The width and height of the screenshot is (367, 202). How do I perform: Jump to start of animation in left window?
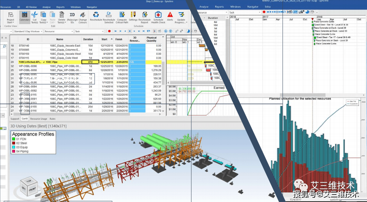point(115,31)
